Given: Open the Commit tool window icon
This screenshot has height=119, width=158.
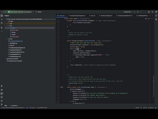Looking at the screenshot, I should 2,19.
